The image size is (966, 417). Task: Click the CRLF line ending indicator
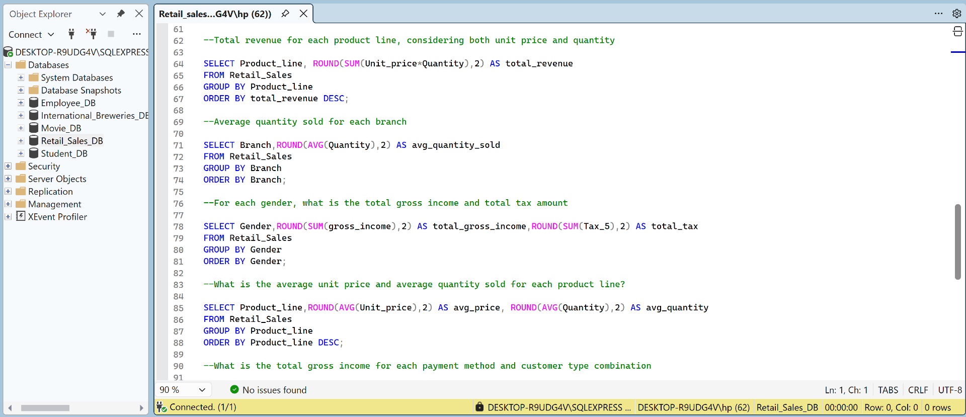tap(918, 390)
